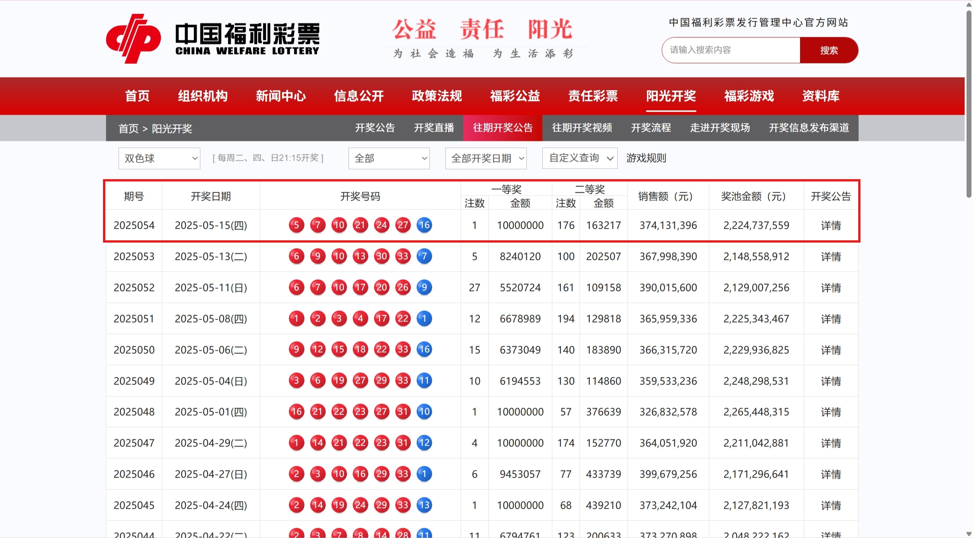Select the 往期开奖视频 tab
Viewport: 973px width, 538px height.
coord(582,128)
